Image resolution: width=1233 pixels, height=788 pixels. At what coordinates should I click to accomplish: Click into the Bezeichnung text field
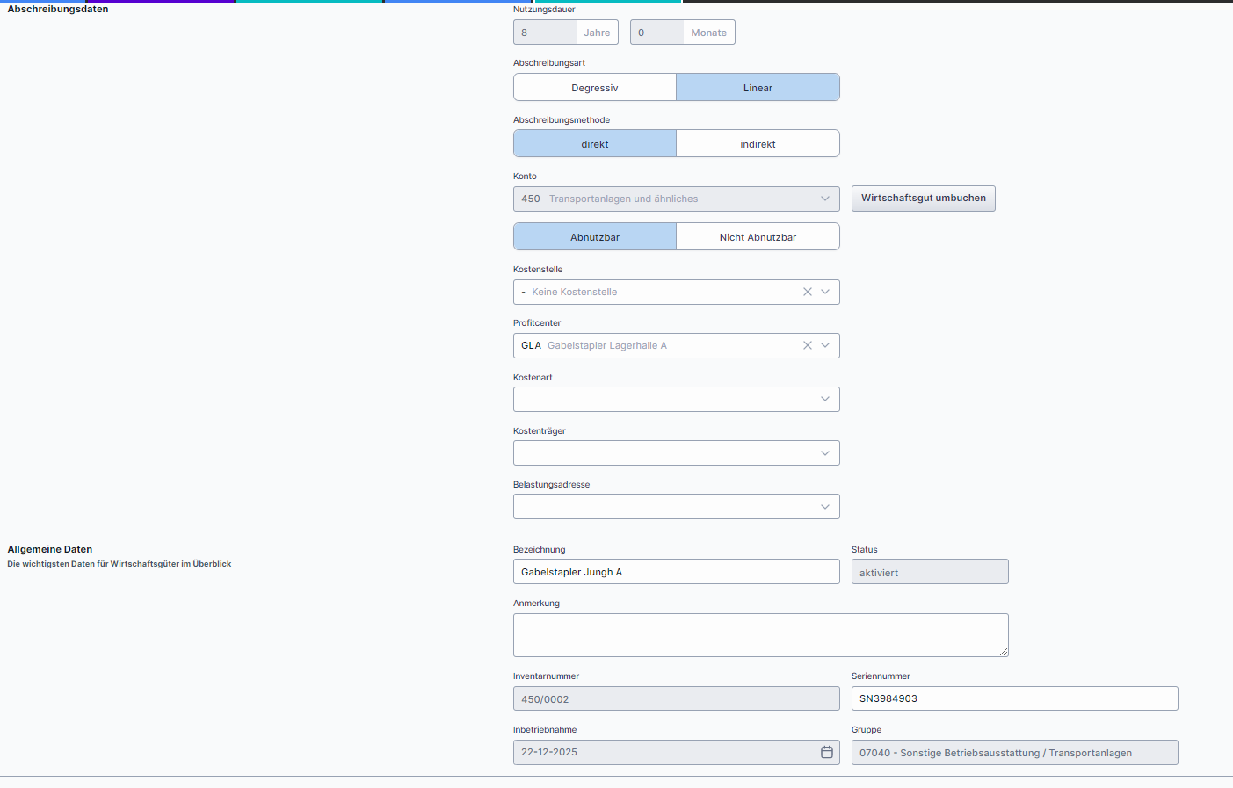click(x=676, y=572)
